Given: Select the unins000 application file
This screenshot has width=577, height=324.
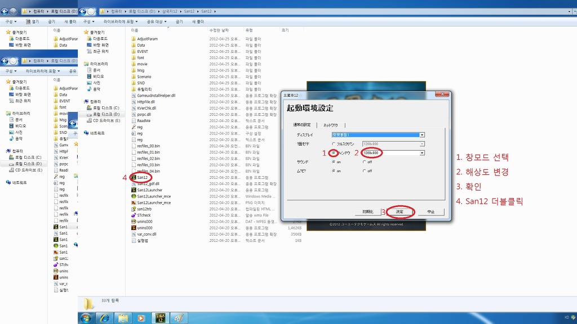Looking at the screenshot, I should tap(144, 227).
